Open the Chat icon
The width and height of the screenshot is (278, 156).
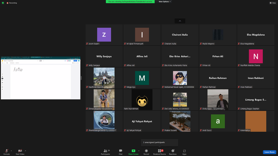121,151
